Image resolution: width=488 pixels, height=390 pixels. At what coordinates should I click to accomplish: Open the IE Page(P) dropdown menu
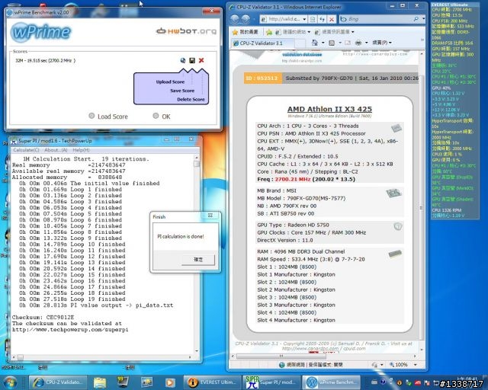click(x=381, y=43)
